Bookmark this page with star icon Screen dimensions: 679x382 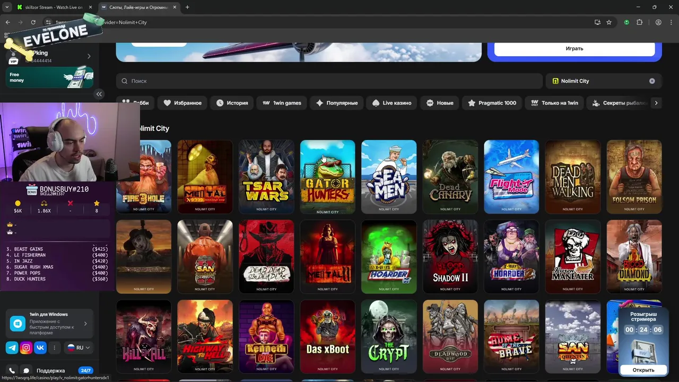[x=609, y=22]
